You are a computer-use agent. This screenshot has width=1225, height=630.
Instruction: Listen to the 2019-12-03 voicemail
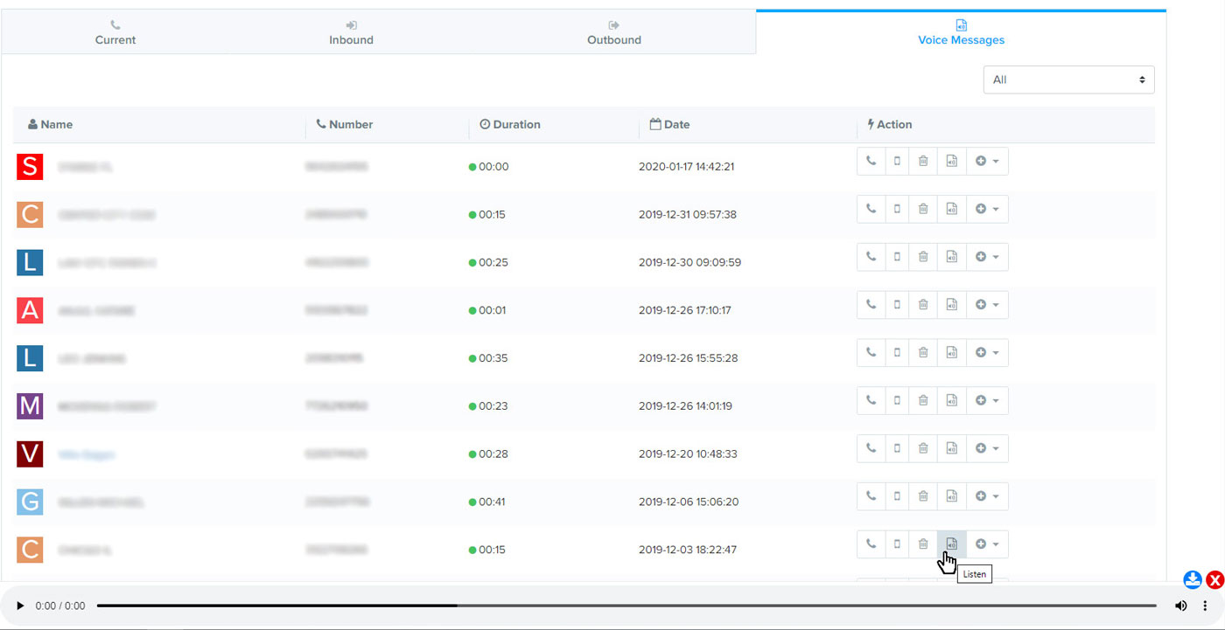pos(951,543)
